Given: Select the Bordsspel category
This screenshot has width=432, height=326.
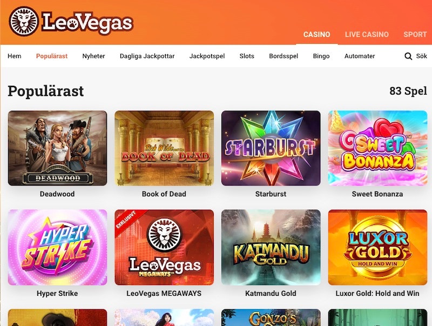Looking at the screenshot, I should pyautogui.click(x=283, y=56).
